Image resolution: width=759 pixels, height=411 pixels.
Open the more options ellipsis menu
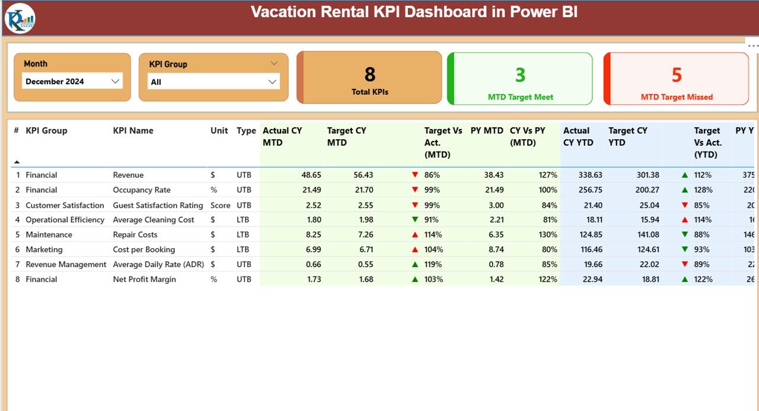pos(752,46)
